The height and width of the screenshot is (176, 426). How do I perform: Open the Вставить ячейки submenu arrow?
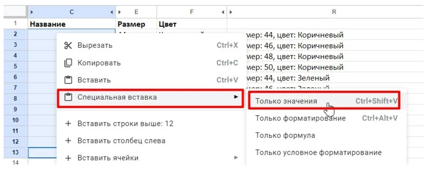pos(236,157)
